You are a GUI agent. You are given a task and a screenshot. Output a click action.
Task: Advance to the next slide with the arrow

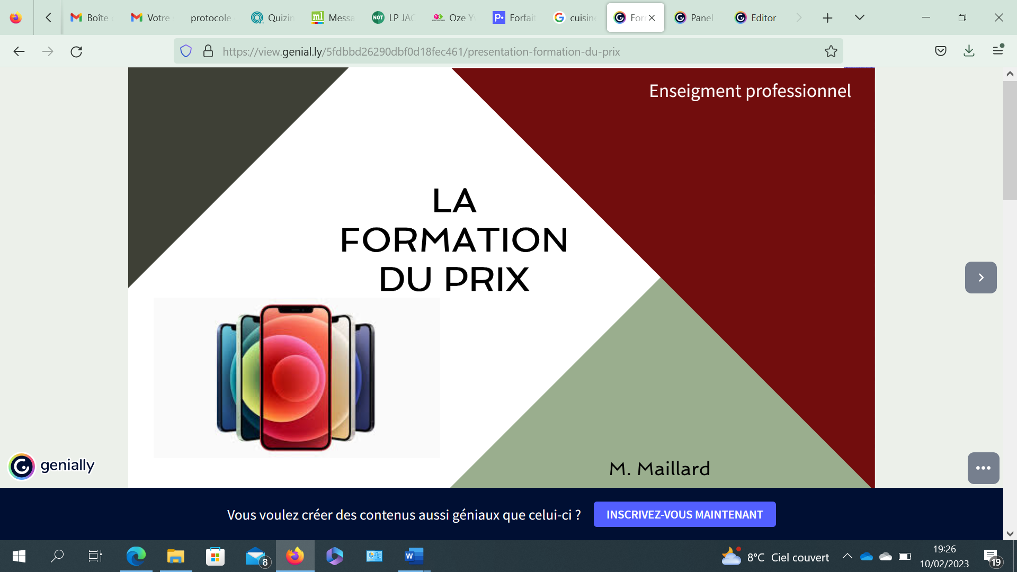[981, 277]
